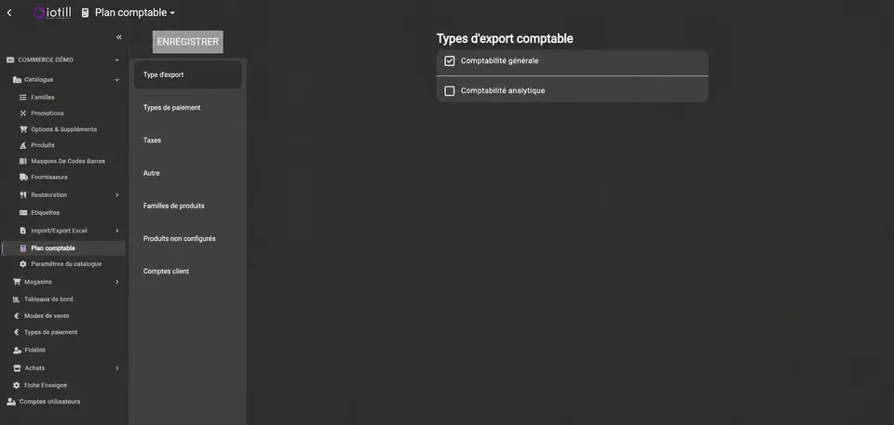Open the Autre tab
894x425 pixels.
coord(187,173)
